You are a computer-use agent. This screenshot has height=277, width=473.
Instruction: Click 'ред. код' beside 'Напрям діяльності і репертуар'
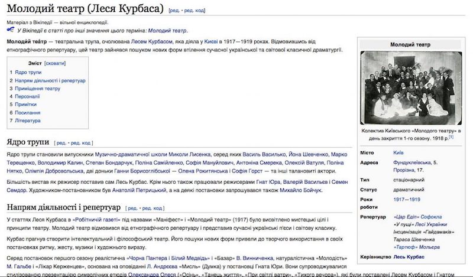pos(152,208)
